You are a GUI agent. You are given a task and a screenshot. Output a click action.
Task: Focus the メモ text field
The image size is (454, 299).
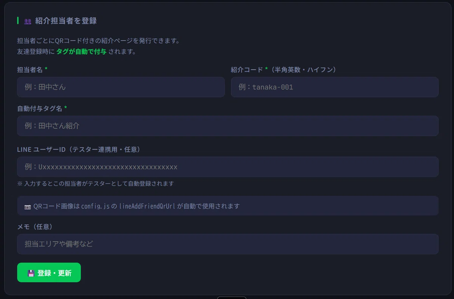pyautogui.click(x=228, y=244)
